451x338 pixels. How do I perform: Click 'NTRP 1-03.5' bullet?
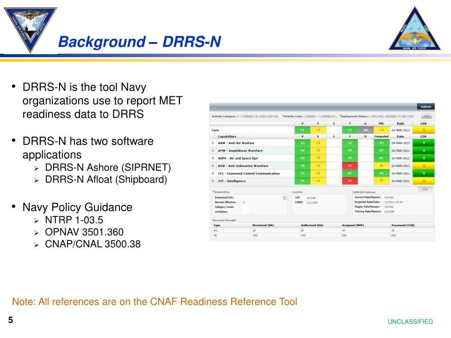click(x=74, y=220)
